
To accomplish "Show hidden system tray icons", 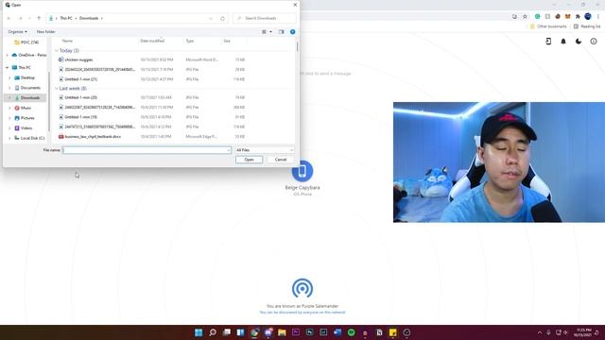I will pos(540,332).
